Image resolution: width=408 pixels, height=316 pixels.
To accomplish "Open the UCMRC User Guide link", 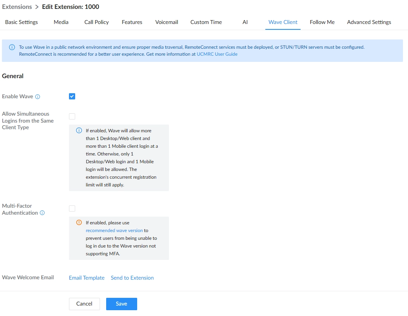I will pyautogui.click(x=217, y=54).
